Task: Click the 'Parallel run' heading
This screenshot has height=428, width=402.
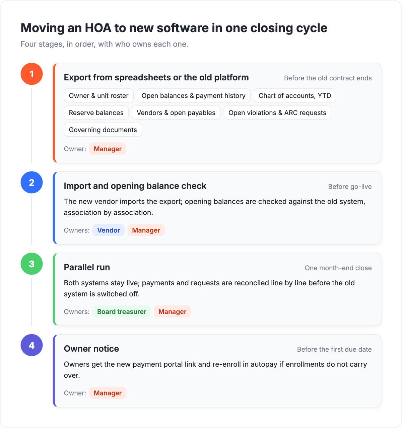Action: 87,268
